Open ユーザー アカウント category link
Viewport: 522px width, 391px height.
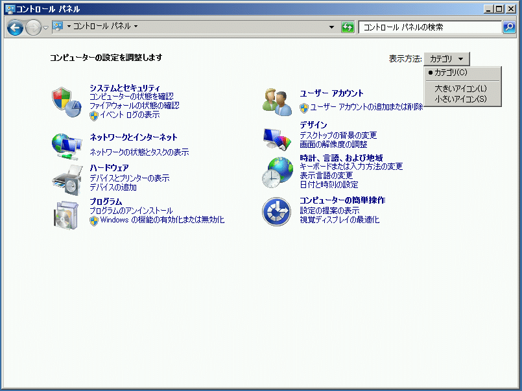click(x=331, y=93)
